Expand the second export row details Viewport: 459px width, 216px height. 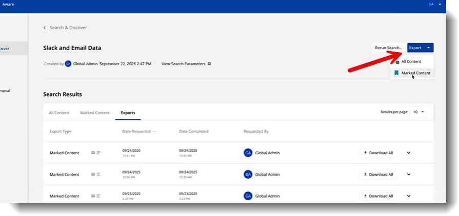coord(409,174)
